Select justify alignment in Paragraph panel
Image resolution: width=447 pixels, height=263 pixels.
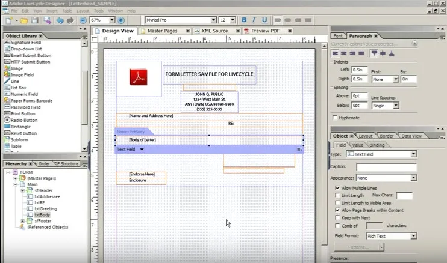361,53
